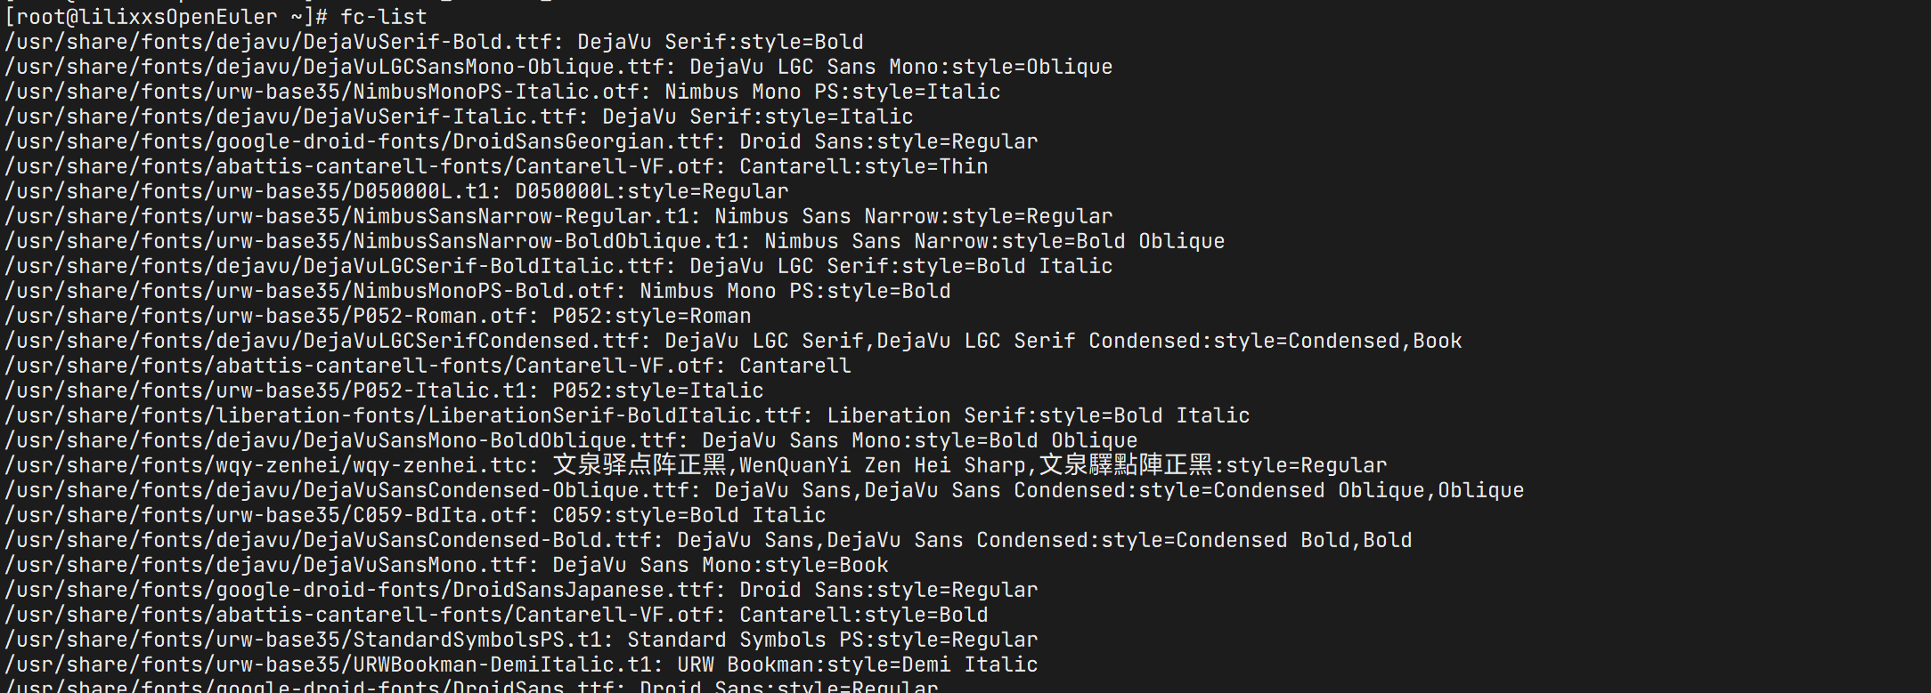Click the P052-Roman.otf font line

378,316
